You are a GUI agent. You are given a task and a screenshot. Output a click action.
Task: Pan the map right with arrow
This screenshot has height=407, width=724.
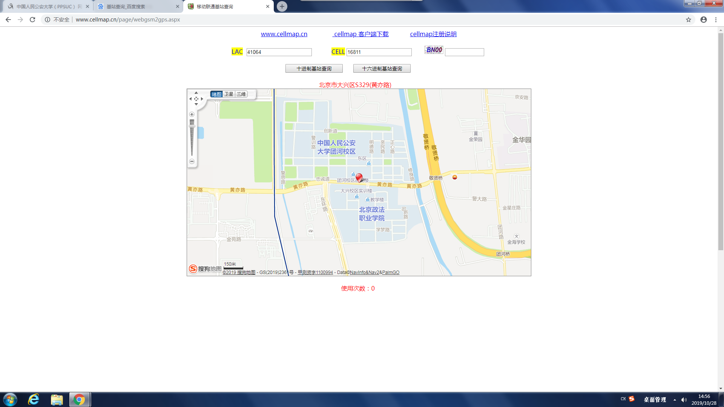coord(202,99)
